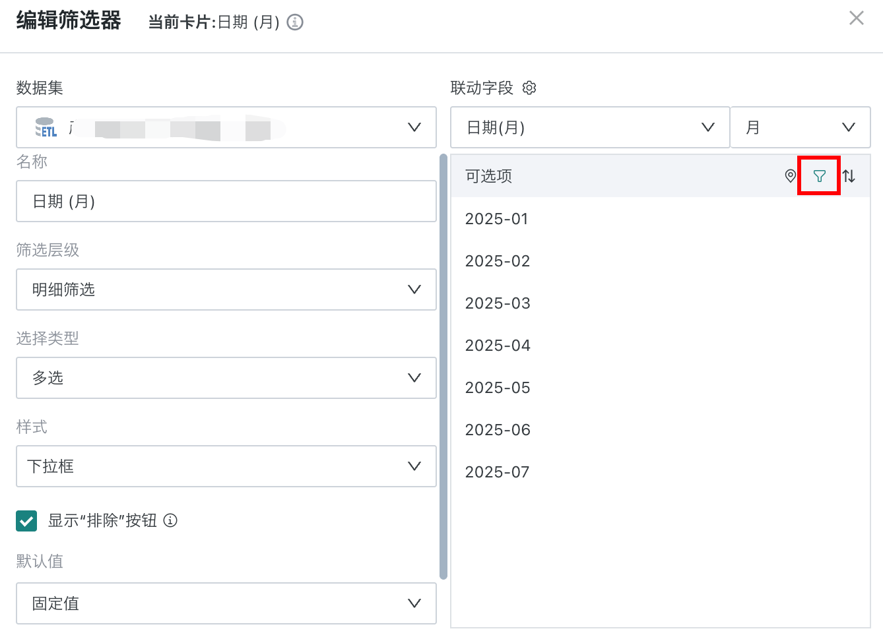Open the 日期(月) linked field dropdown

click(590, 127)
